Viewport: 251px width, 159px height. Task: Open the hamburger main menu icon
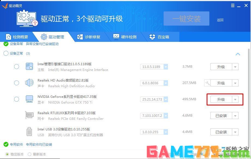[233, 6]
